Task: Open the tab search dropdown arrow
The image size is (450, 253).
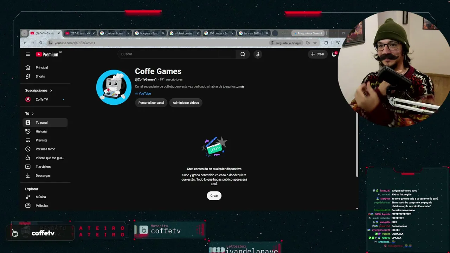Action: (x=24, y=33)
